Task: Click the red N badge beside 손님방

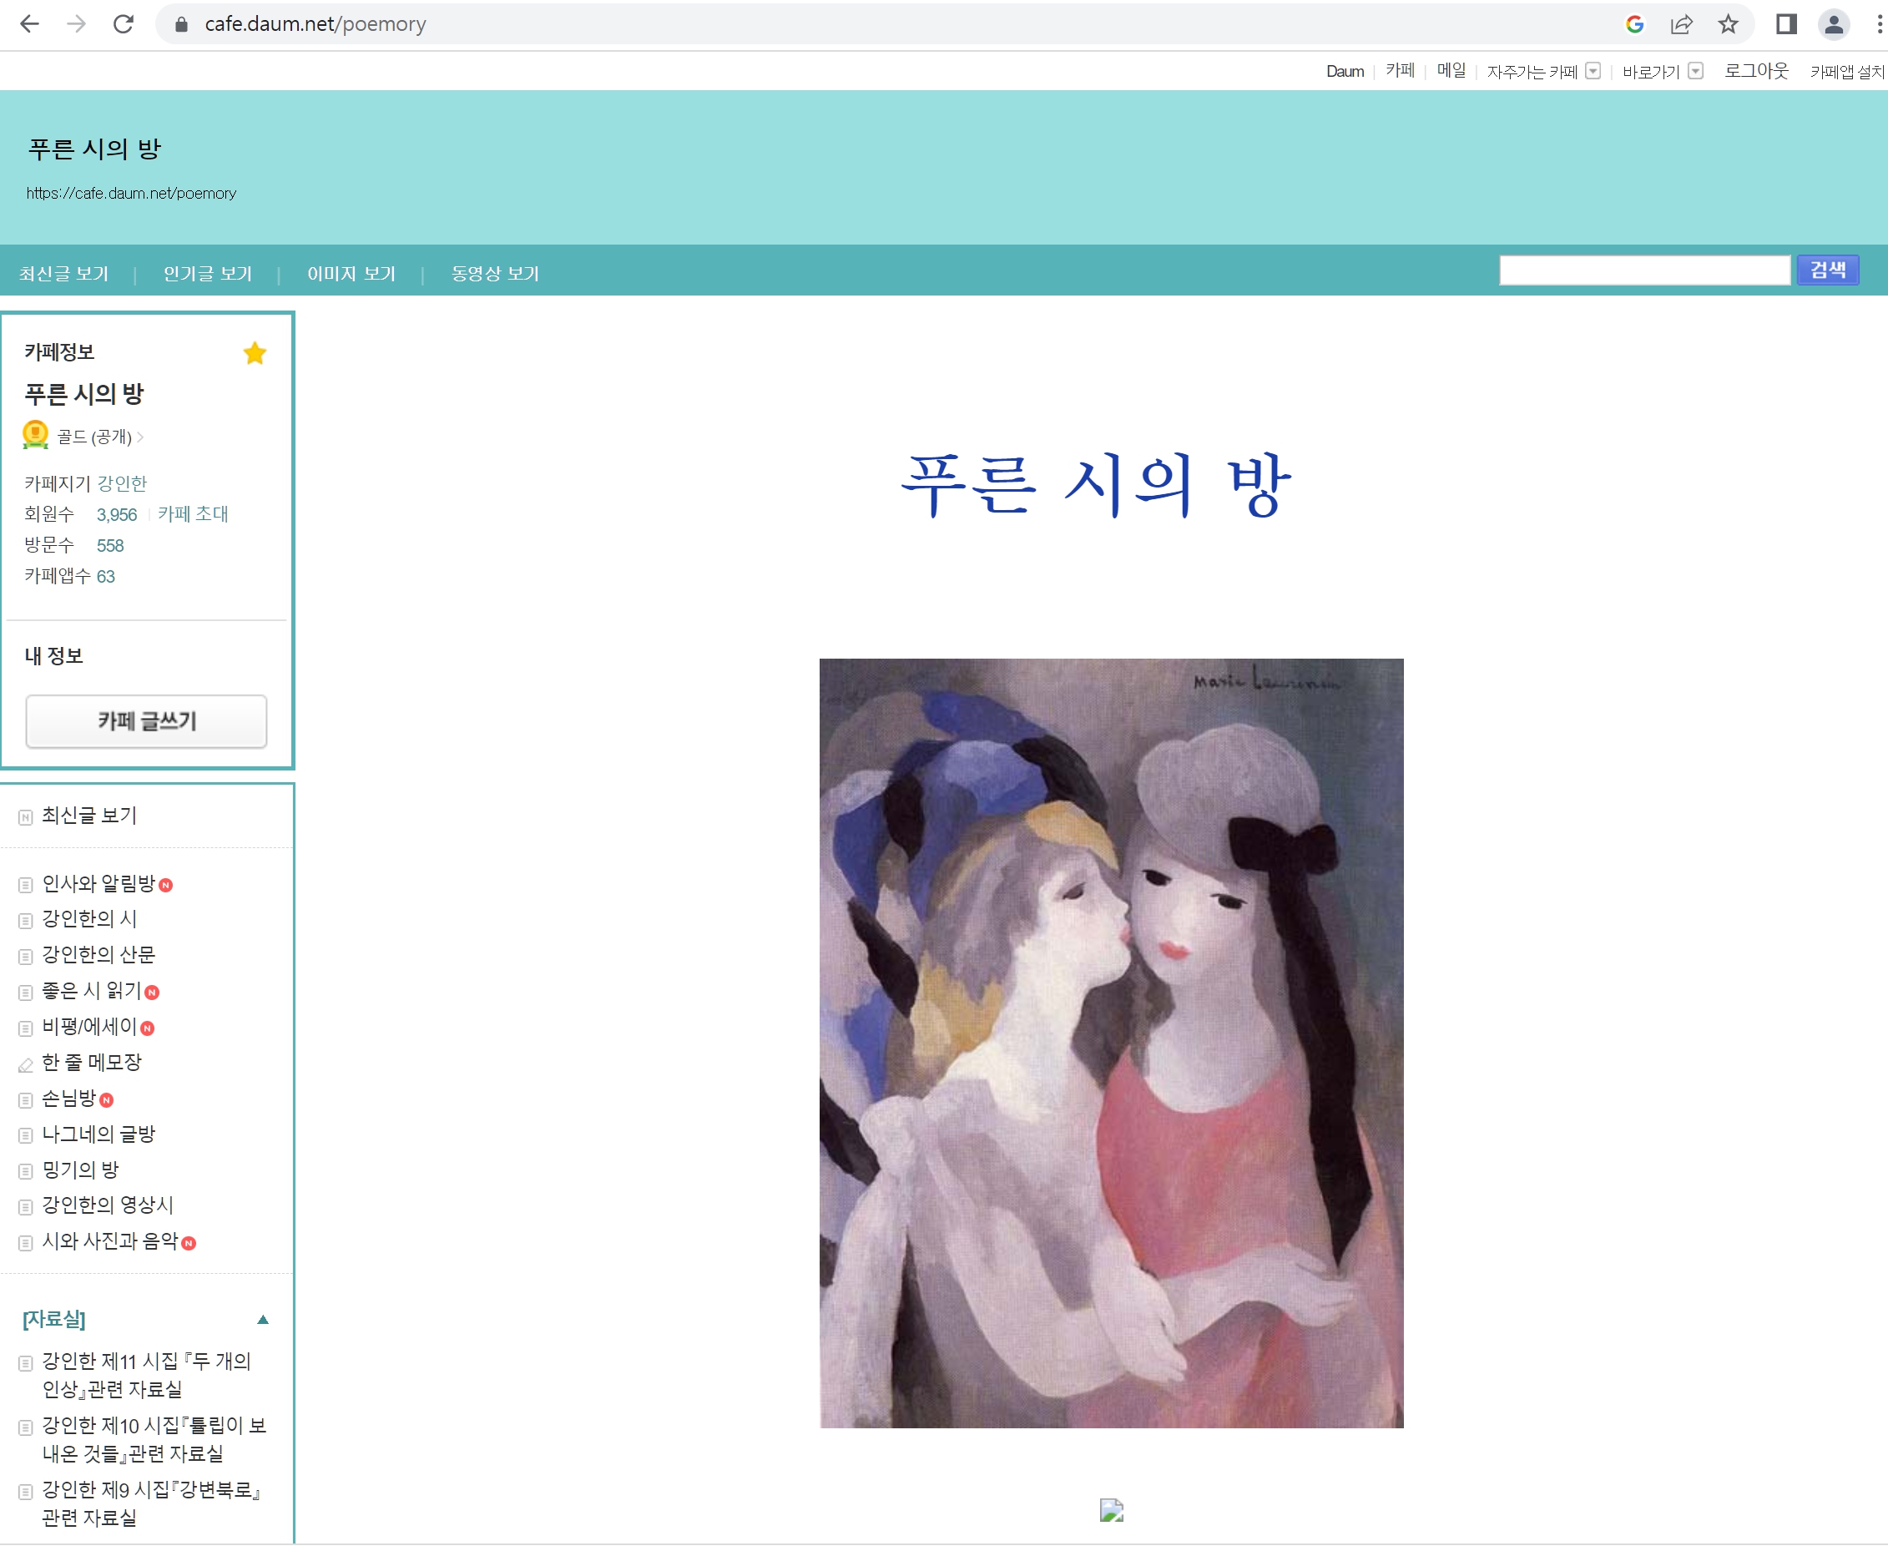Action: tap(107, 1100)
